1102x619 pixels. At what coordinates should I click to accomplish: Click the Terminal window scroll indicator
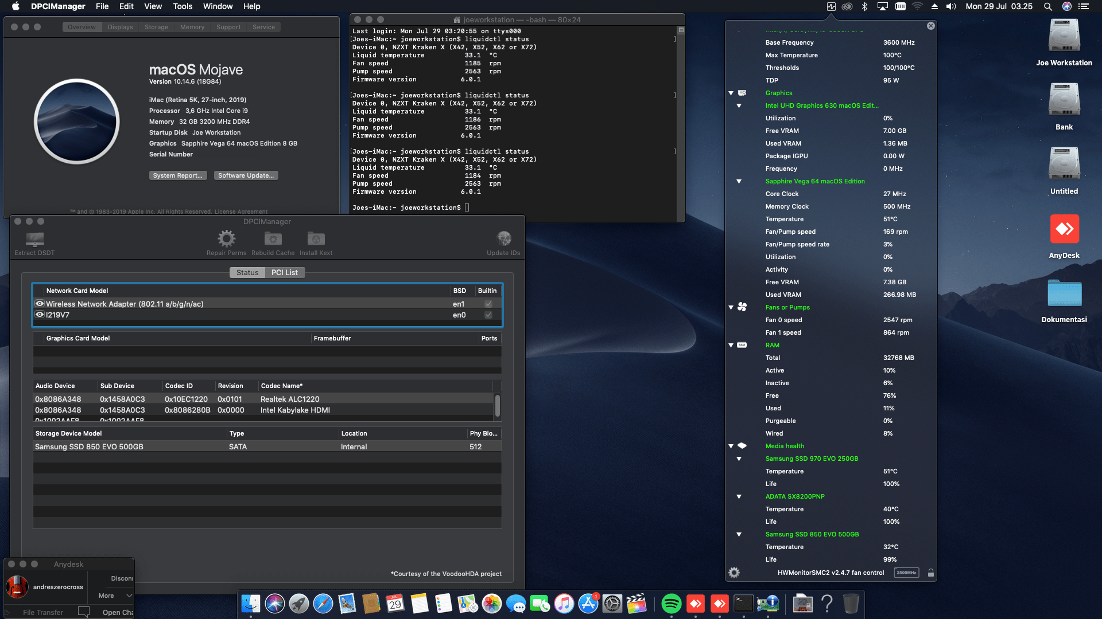coord(681,30)
